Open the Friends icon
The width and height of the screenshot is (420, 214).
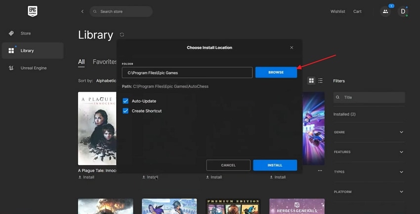[385, 11]
